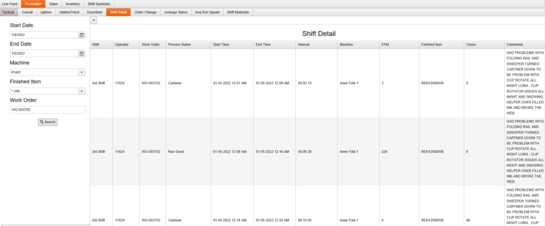Click the End Time column header

[275, 45]
